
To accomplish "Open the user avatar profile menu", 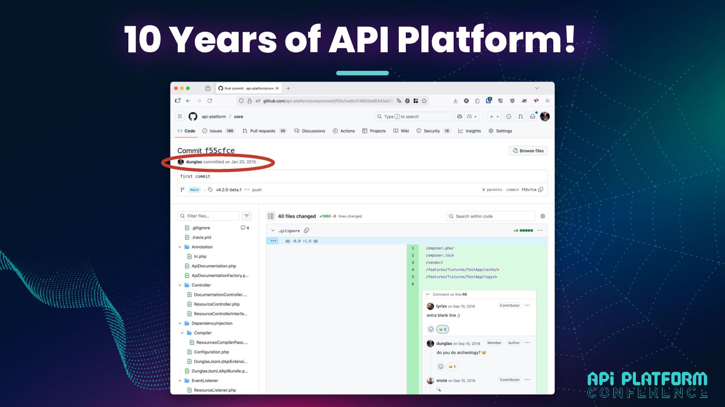I will [545, 117].
